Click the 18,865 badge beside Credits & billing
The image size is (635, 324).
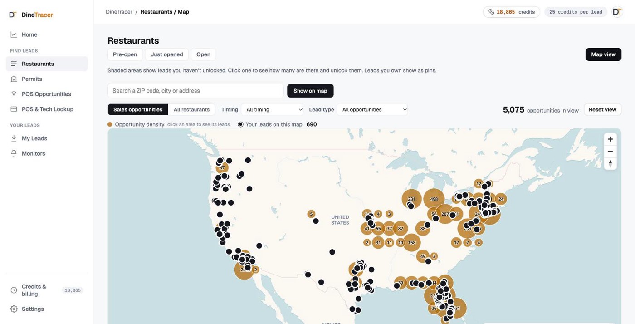coord(73,290)
